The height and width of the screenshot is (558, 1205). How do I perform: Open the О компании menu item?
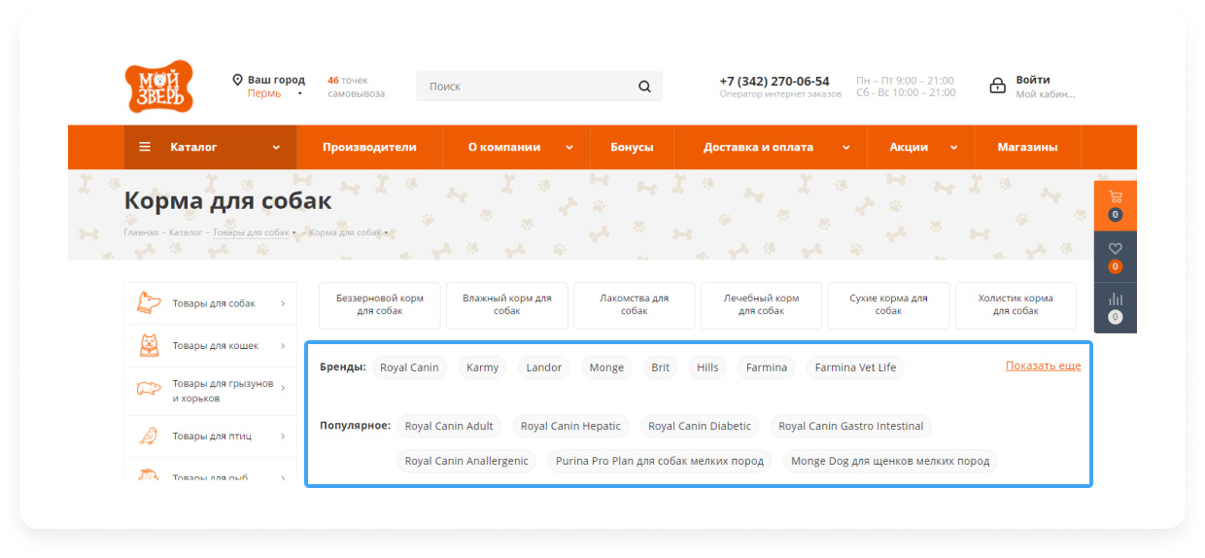pos(504,148)
